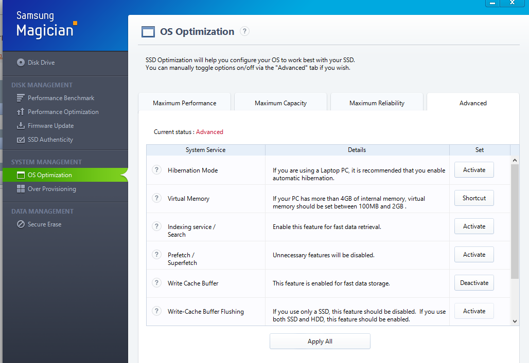This screenshot has height=363, width=529.
Task: Click the "Hibernation Mode" service name
Action: tap(192, 170)
